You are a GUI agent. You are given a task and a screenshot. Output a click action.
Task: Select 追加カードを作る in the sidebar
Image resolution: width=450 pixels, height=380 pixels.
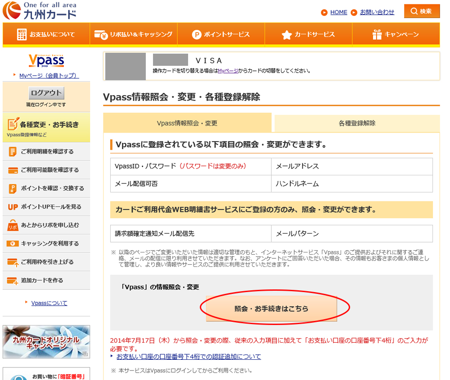pos(46,280)
